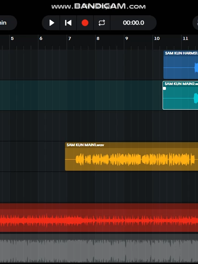Click bar 11 on the timeline ruler

coord(185,38)
